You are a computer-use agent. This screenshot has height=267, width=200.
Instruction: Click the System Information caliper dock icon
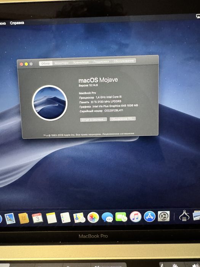click(x=184, y=216)
